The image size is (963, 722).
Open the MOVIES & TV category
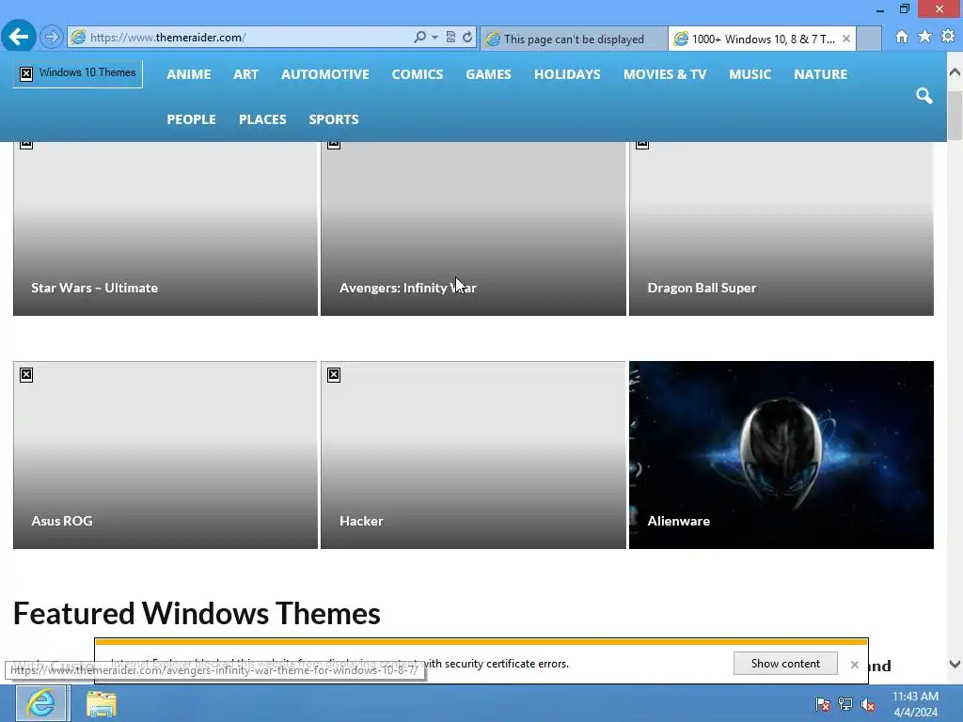tap(665, 74)
